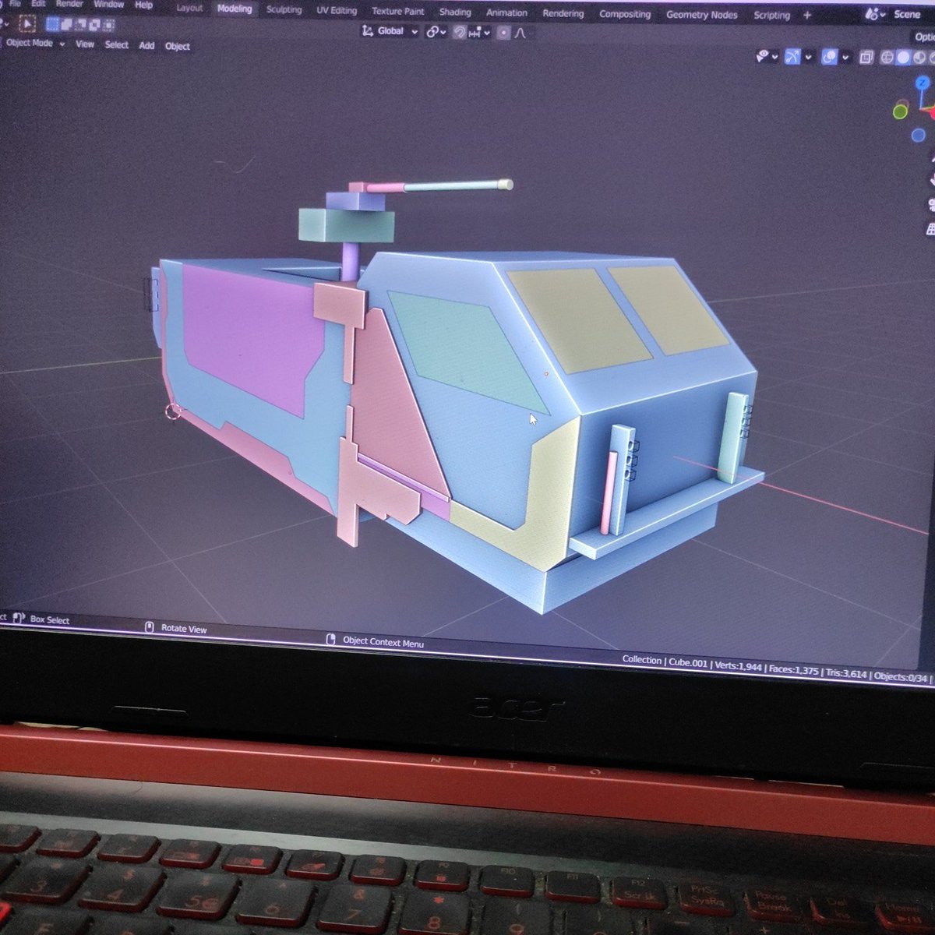Switch to the Shading workspace tab

[455, 12]
